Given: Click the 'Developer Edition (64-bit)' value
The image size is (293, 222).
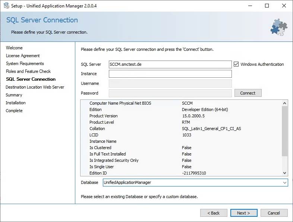Looking at the screenshot, I should tap(205, 110).
